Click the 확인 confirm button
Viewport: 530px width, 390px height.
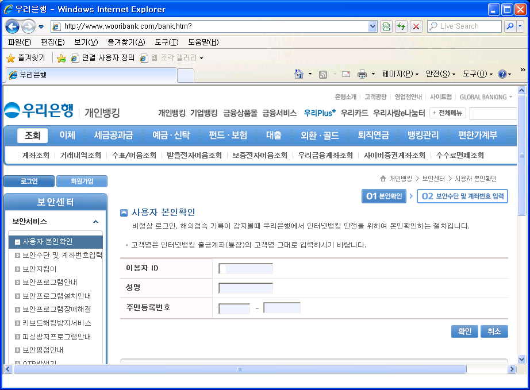(x=465, y=331)
